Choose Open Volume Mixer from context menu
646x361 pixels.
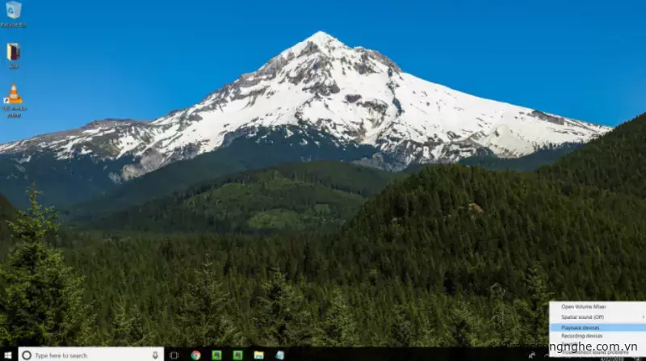tap(585, 307)
